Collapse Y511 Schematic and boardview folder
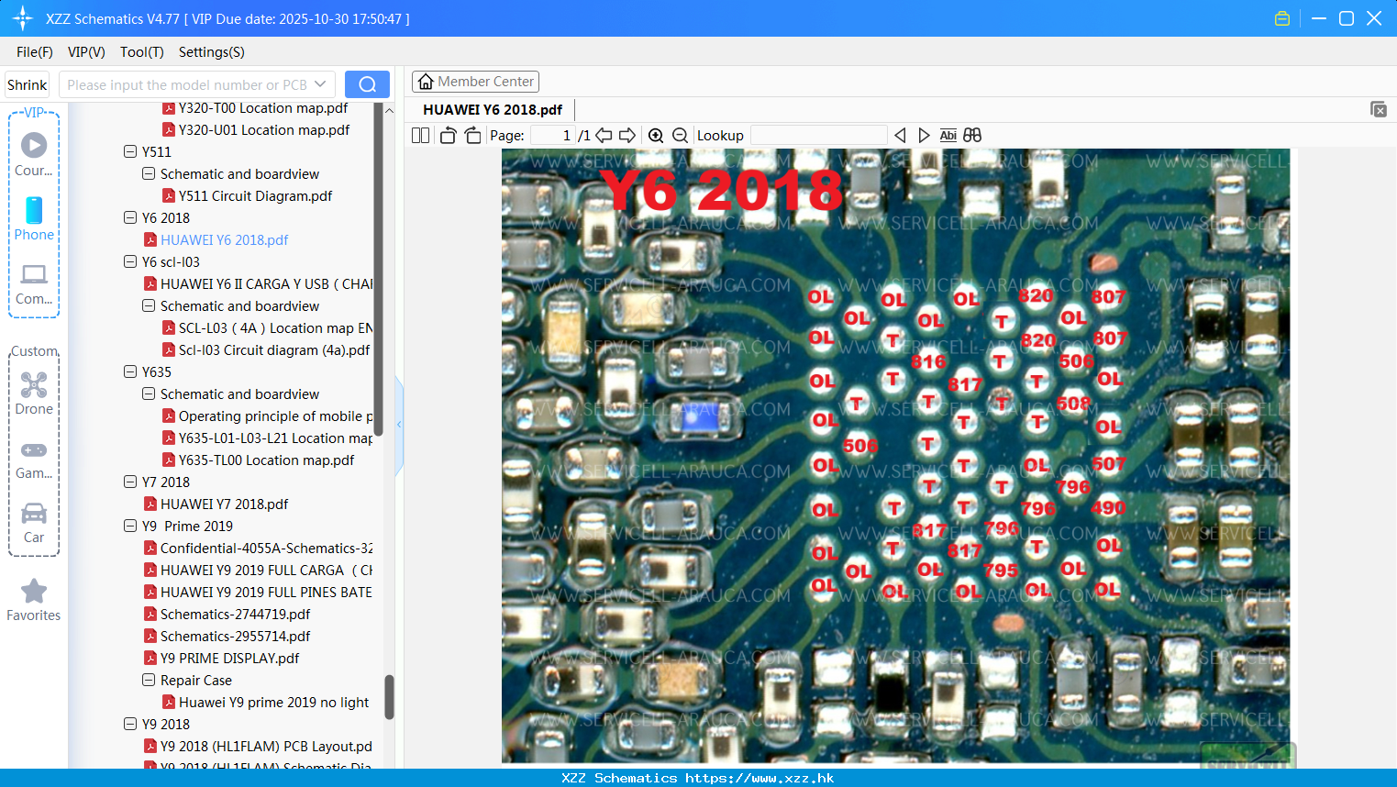Screen dimensions: 1397x787 click(149, 173)
